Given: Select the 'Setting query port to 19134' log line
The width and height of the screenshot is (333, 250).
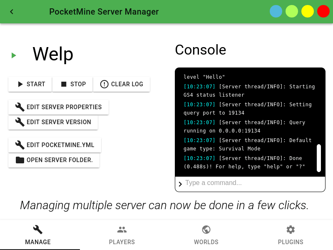Looking at the screenshot, I should [x=248, y=109].
